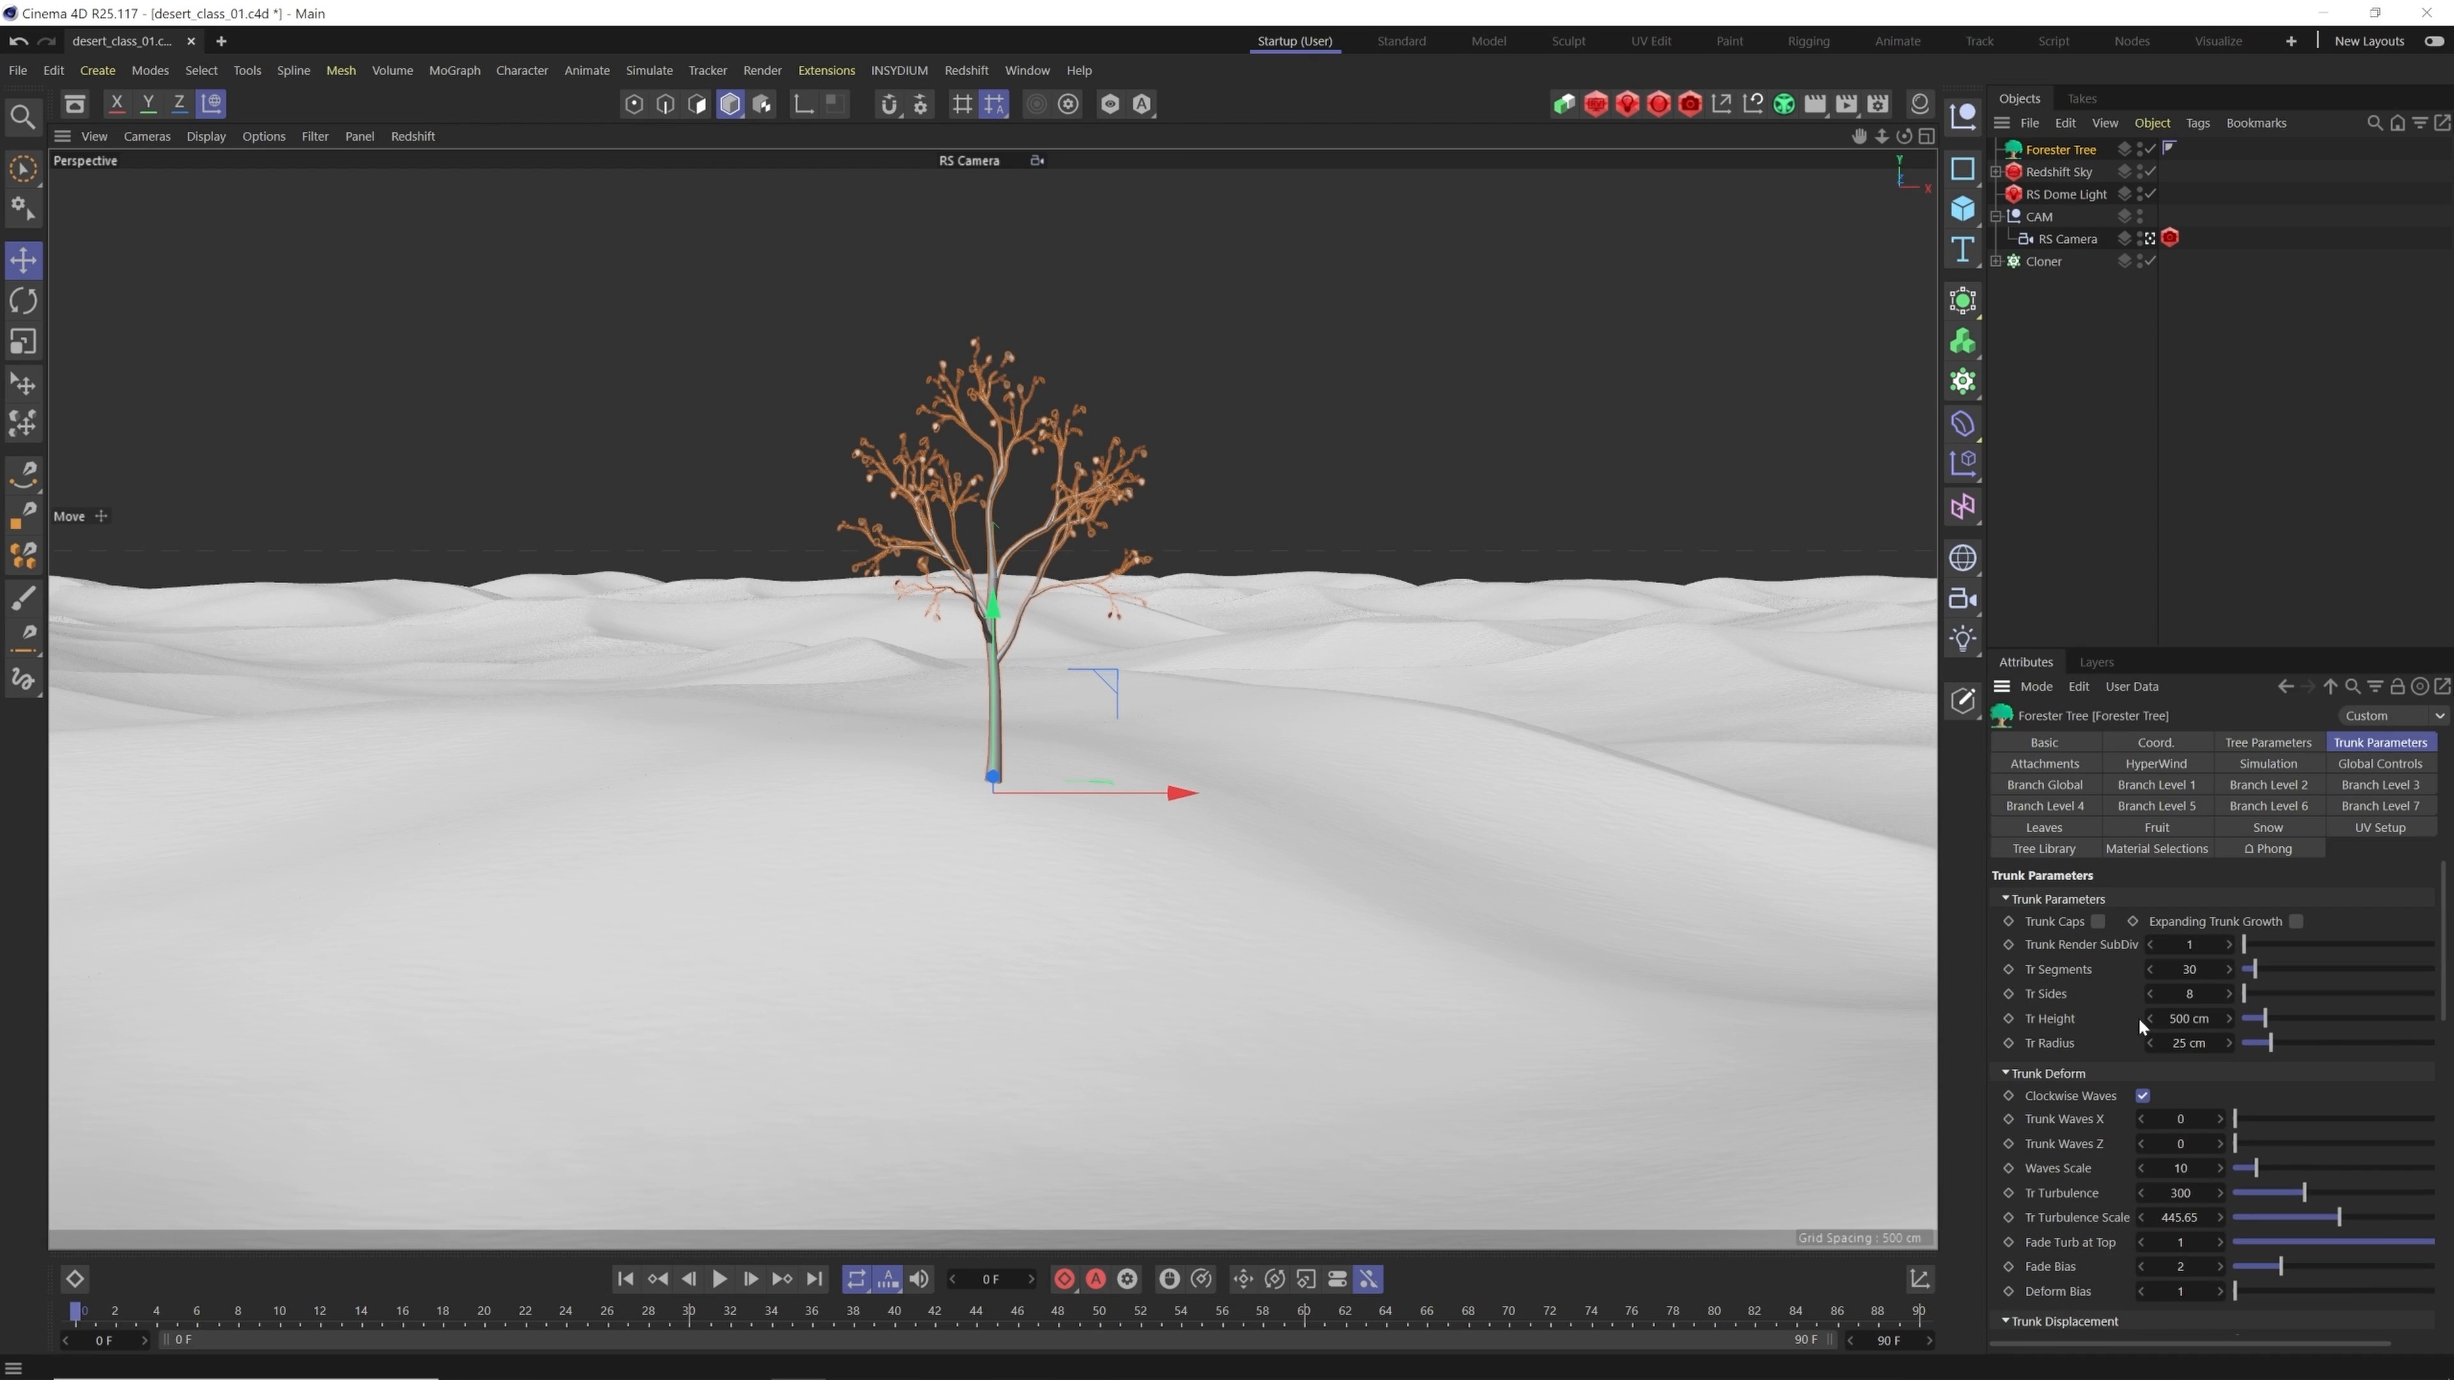Collapse the Trunk Displacement section
The image size is (2454, 1380).
(2005, 1320)
